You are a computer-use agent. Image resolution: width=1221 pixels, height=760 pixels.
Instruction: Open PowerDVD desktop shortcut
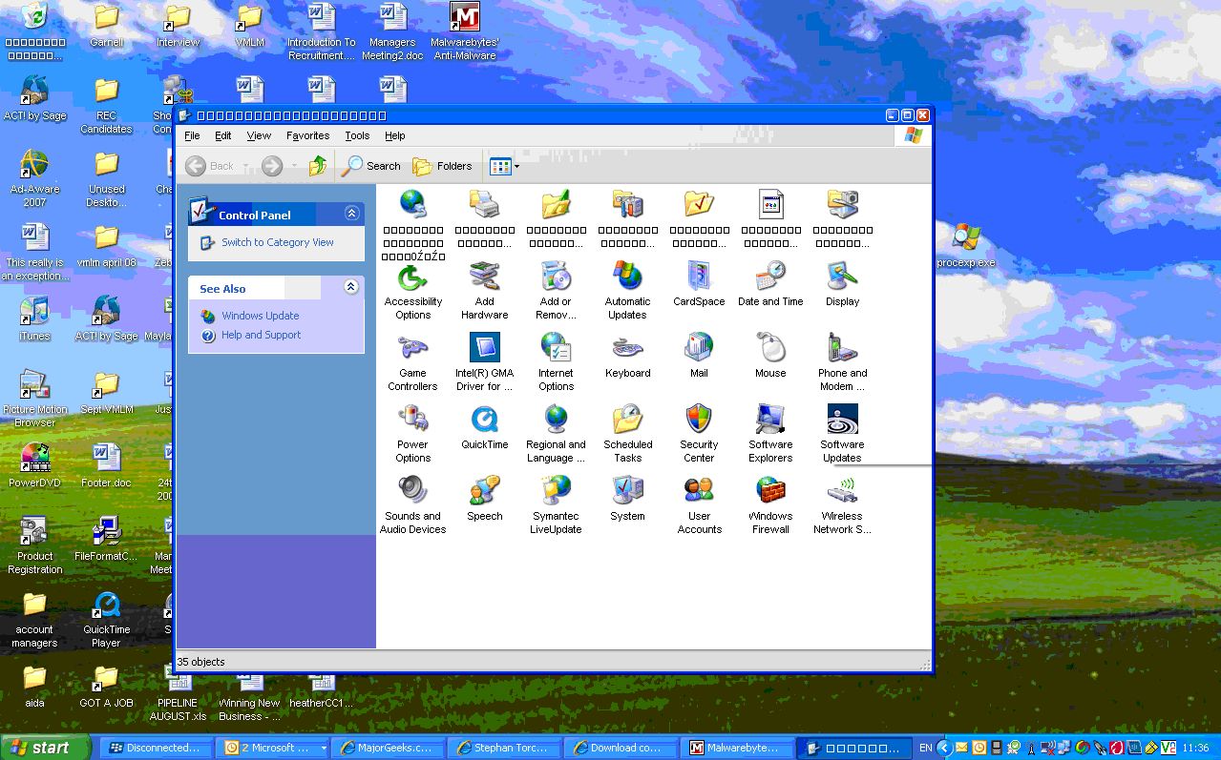click(x=34, y=465)
